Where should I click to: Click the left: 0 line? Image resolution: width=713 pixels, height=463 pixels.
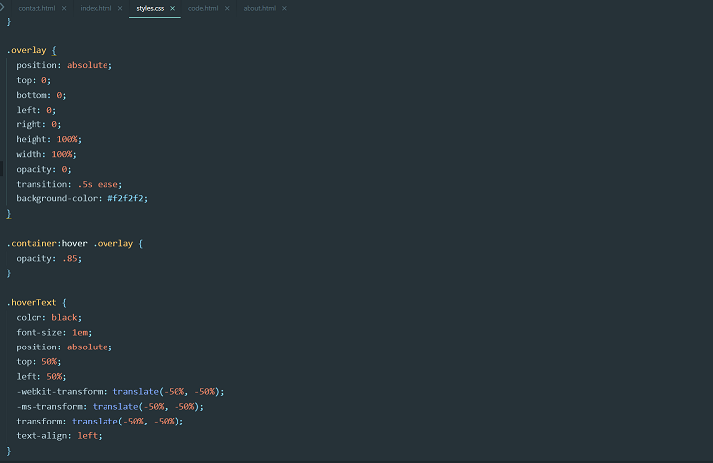click(36, 110)
